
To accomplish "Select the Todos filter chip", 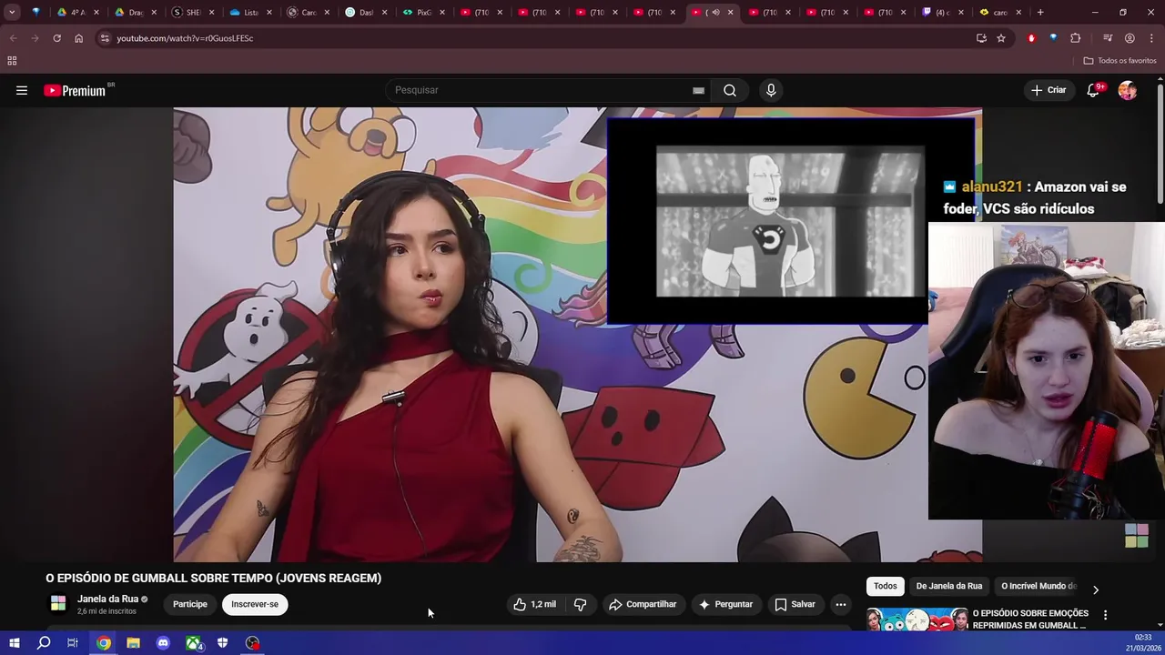I will pos(886,586).
